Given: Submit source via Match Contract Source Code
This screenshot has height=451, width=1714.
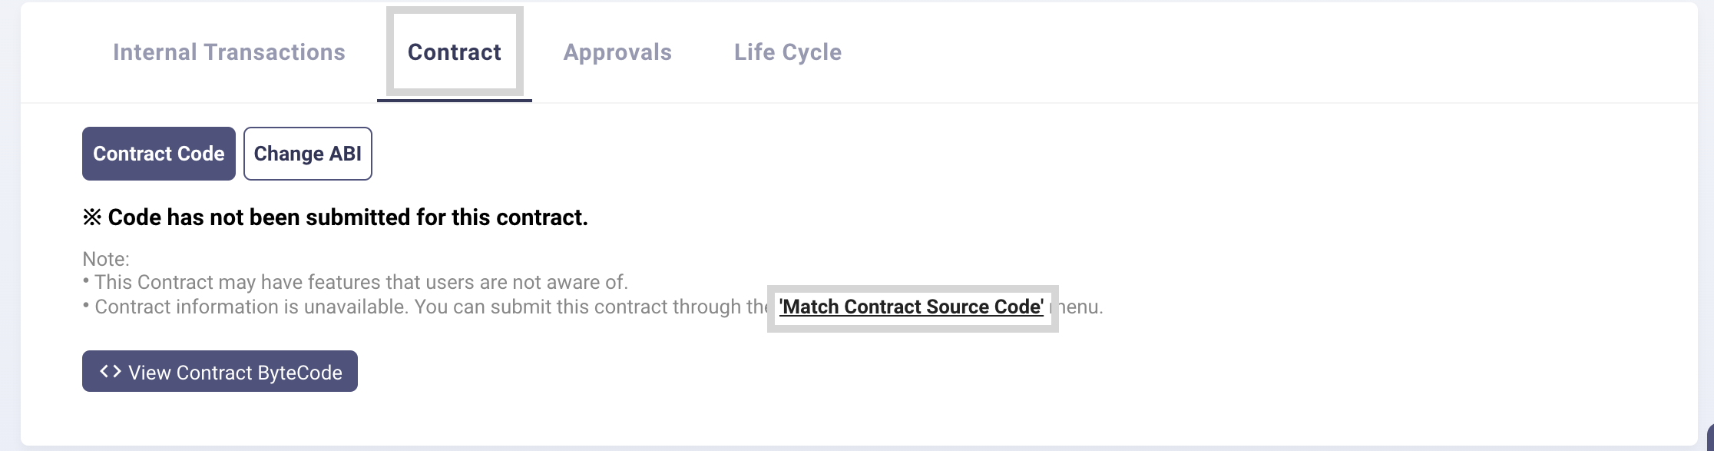Looking at the screenshot, I should coord(911,307).
